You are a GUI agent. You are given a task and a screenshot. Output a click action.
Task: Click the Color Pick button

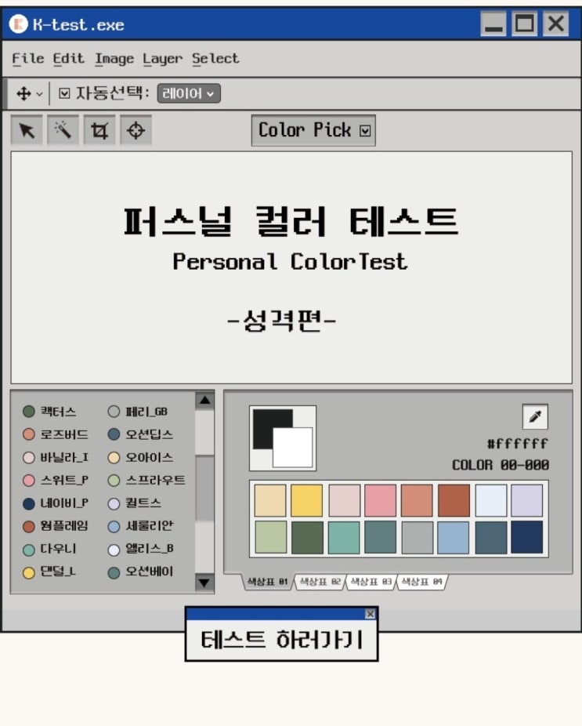click(313, 131)
